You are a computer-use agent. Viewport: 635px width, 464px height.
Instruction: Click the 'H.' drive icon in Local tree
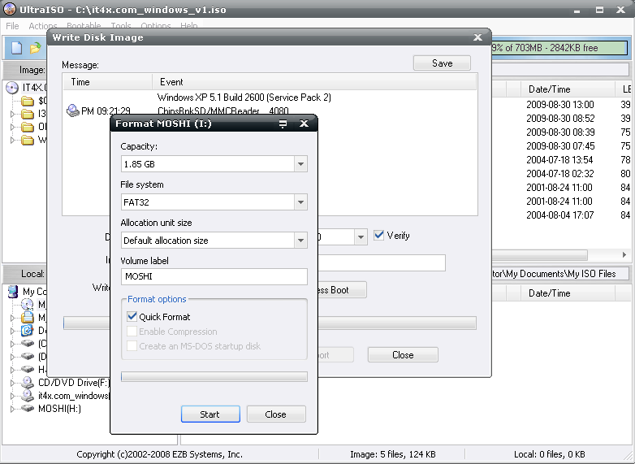27,370
